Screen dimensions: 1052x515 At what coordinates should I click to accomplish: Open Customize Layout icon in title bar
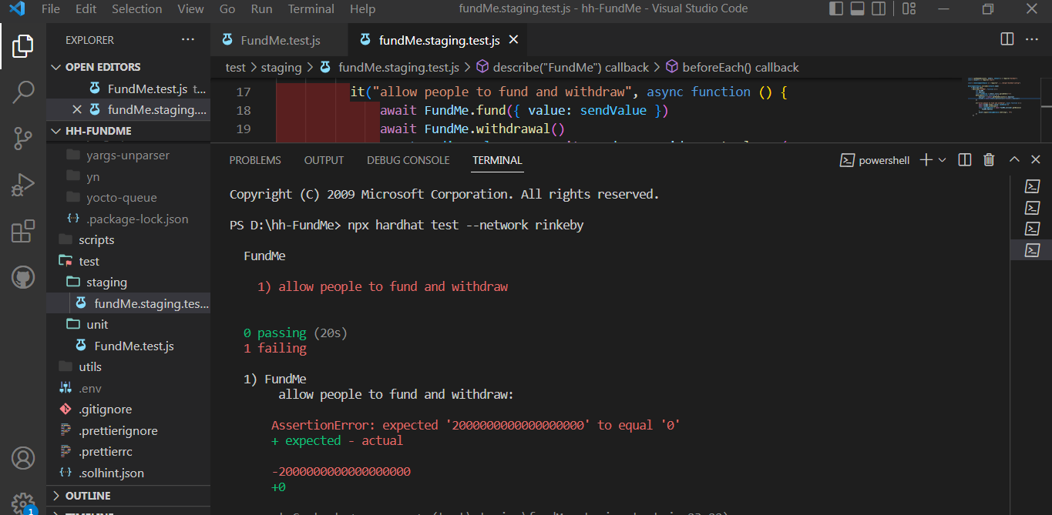(x=909, y=9)
